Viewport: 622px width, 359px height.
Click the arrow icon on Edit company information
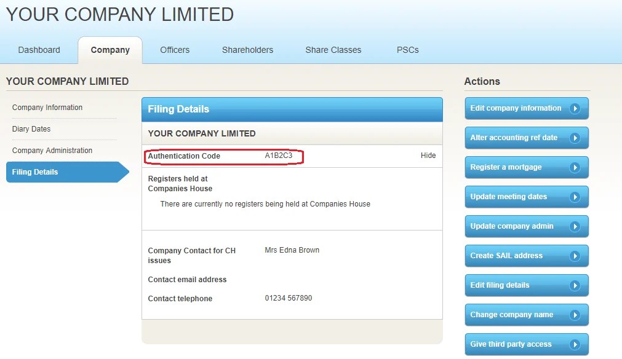[x=577, y=108]
